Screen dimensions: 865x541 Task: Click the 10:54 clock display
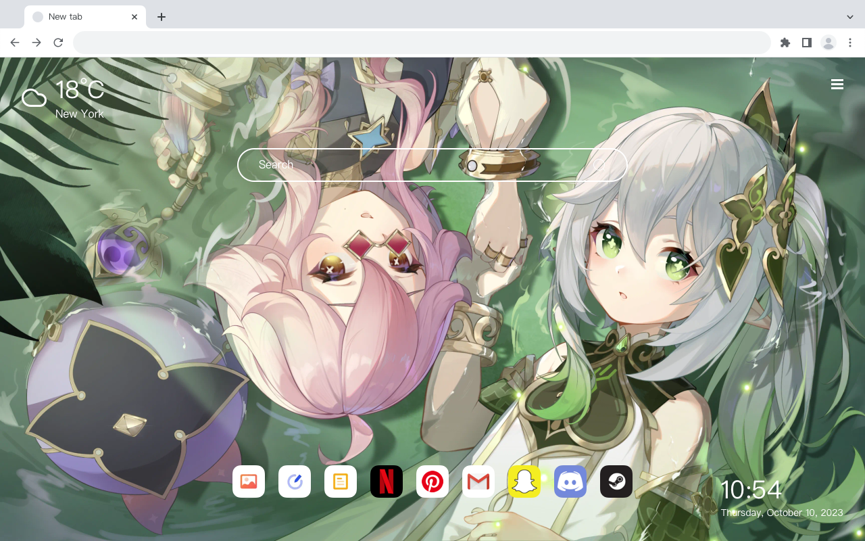tap(751, 490)
